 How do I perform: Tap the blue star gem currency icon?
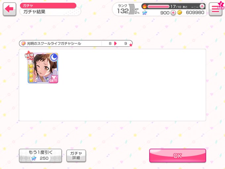[x=145, y=13]
